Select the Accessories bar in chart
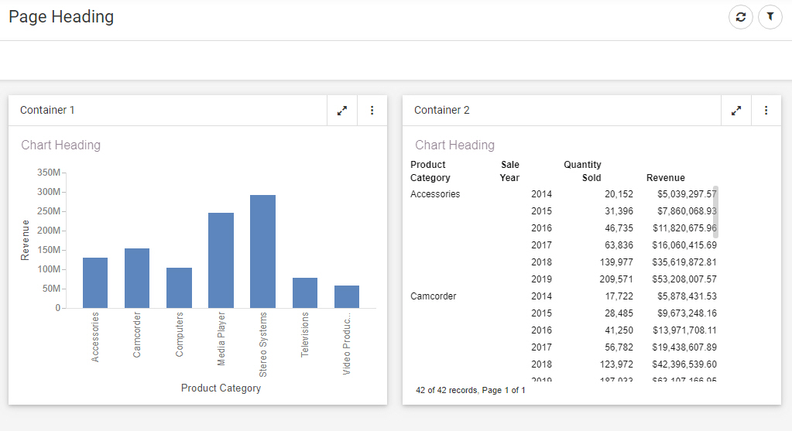 pyautogui.click(x=95, y=282)
